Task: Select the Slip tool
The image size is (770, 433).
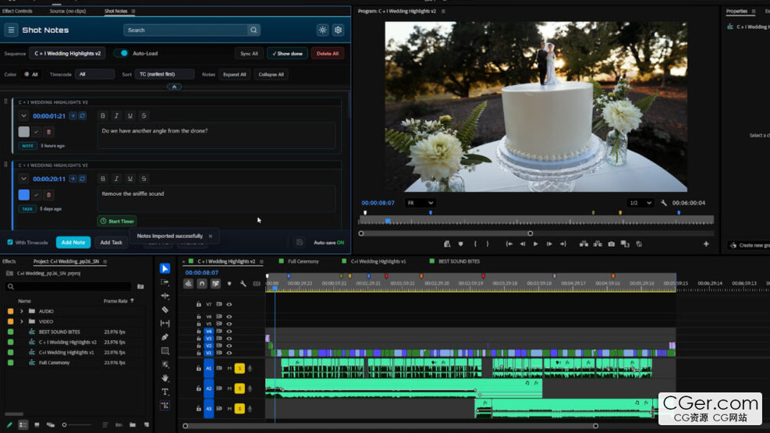Action: pos(165,324)
